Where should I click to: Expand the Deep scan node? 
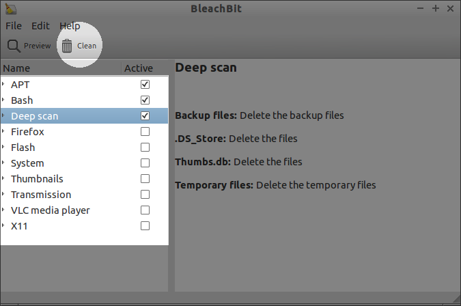click(4, 116)
